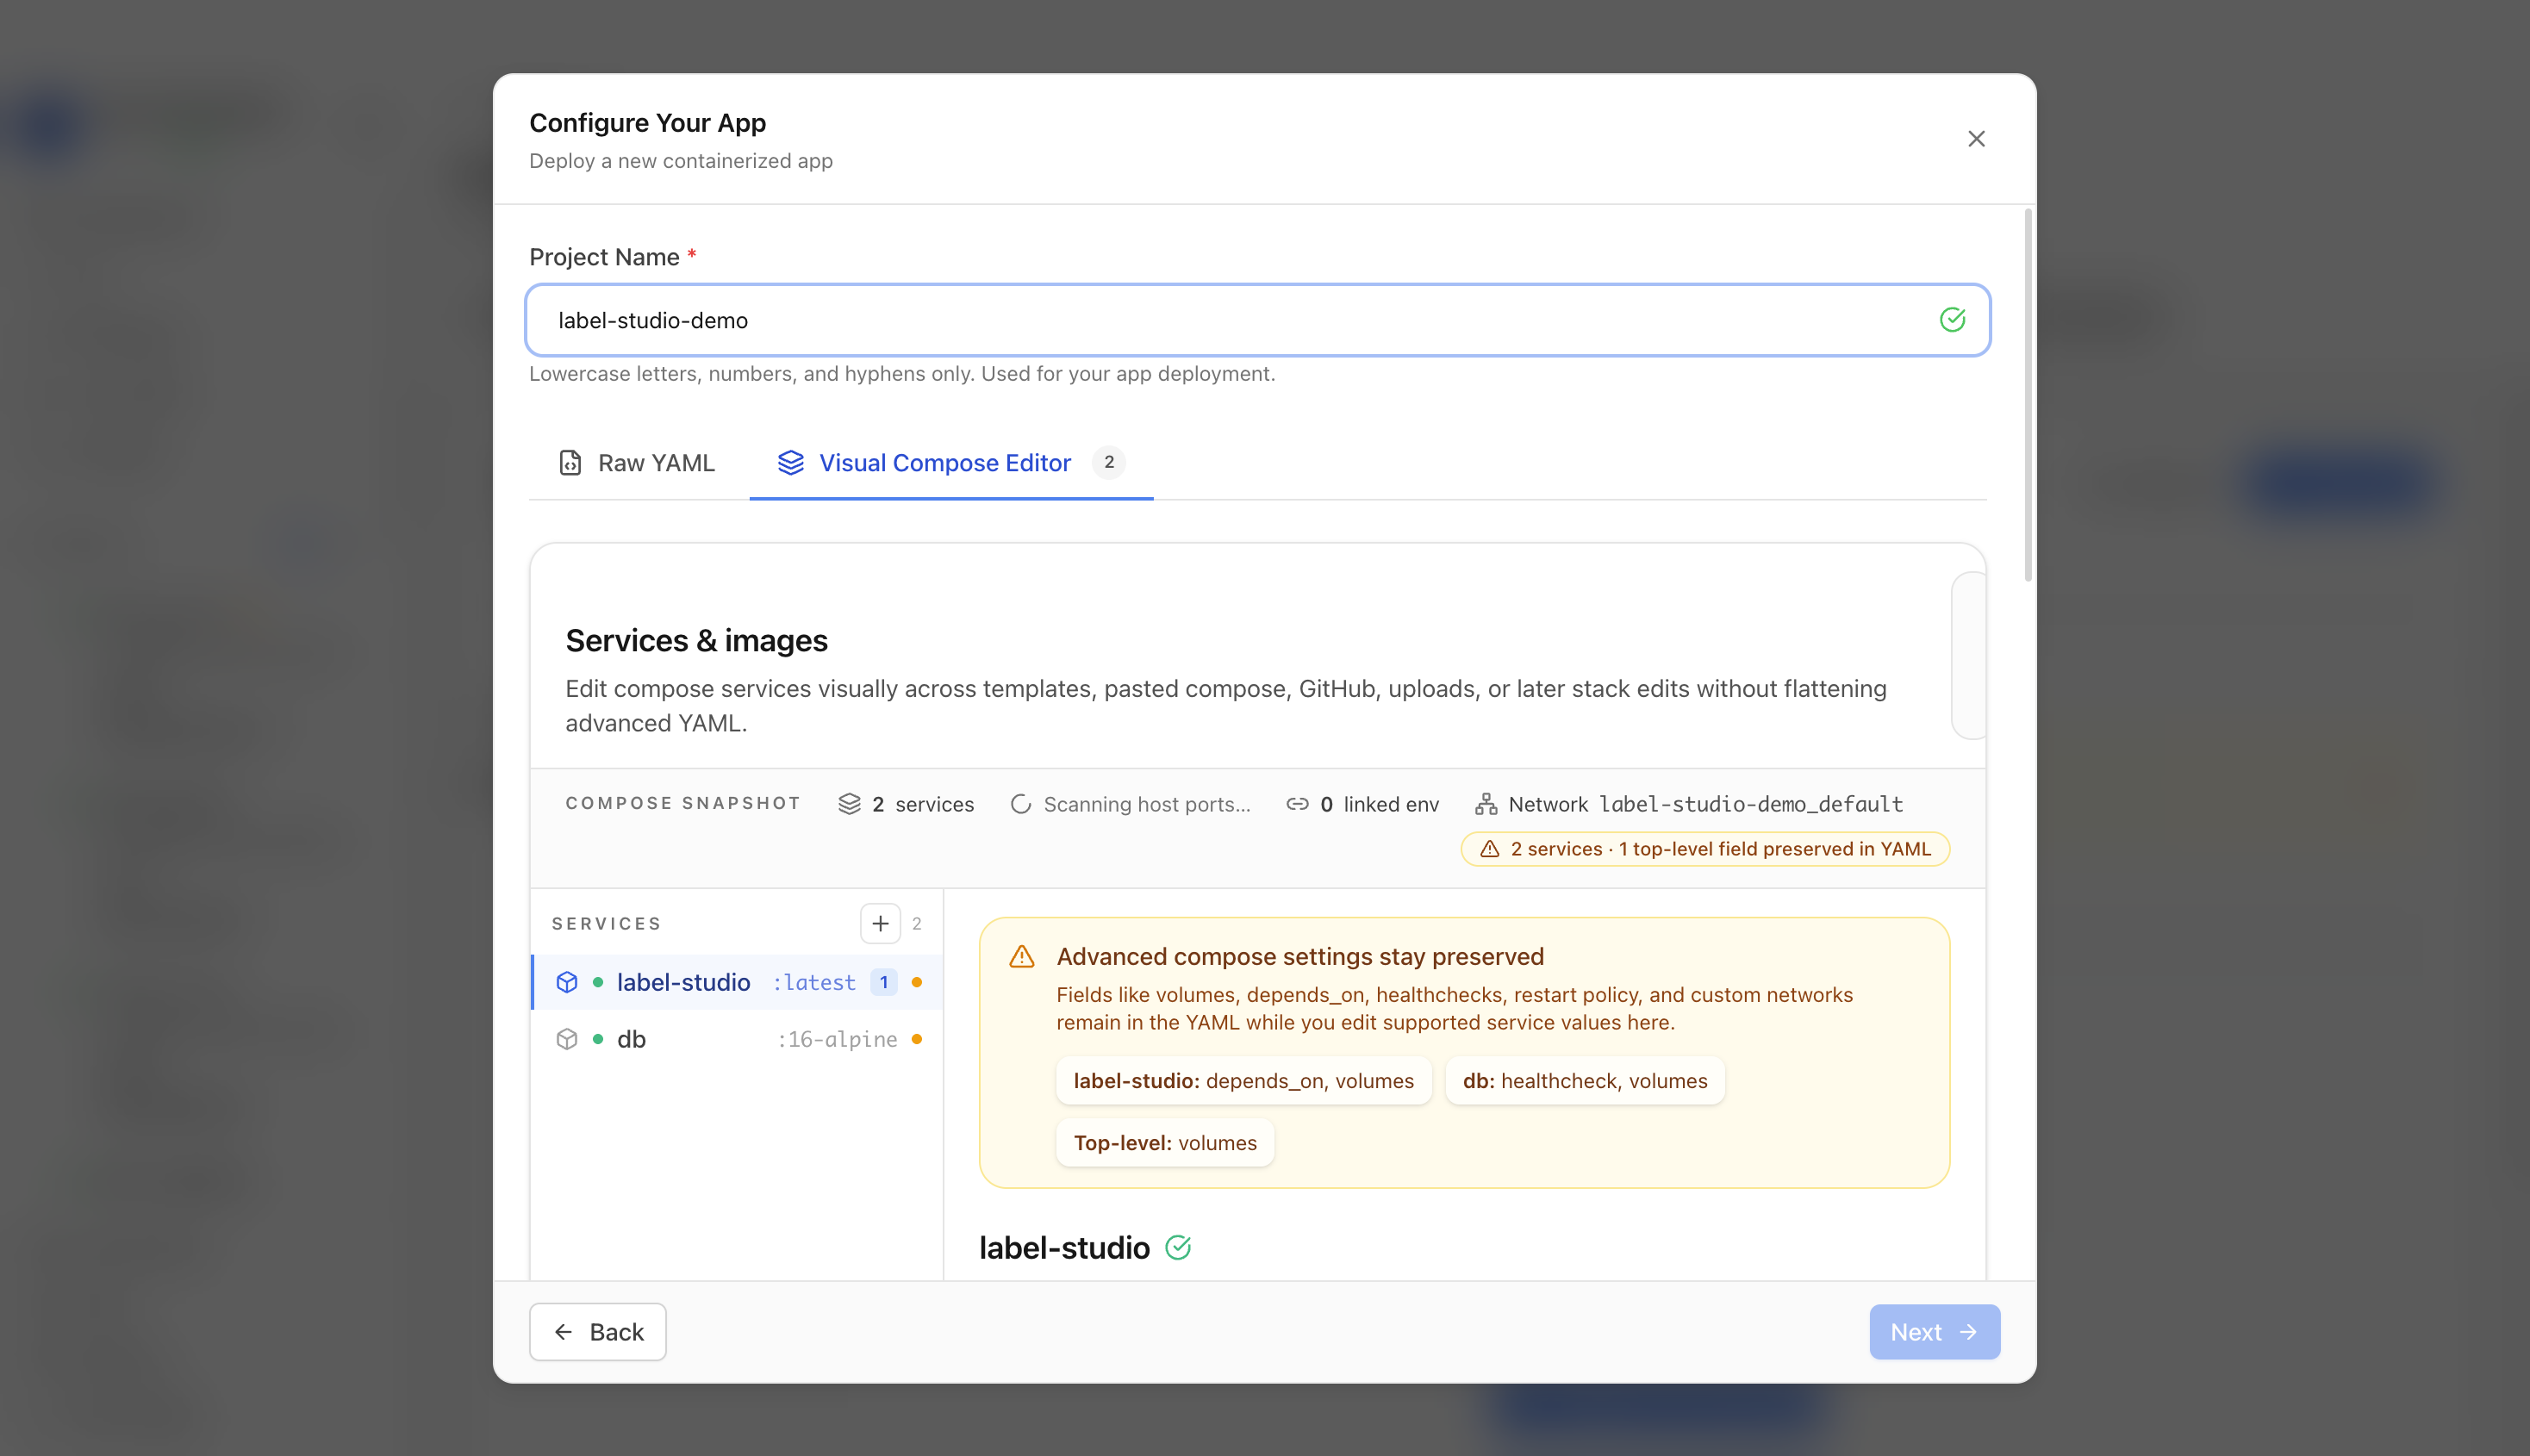
Task: Click the SERVICES sidebar header
Action: coord(606,923)
